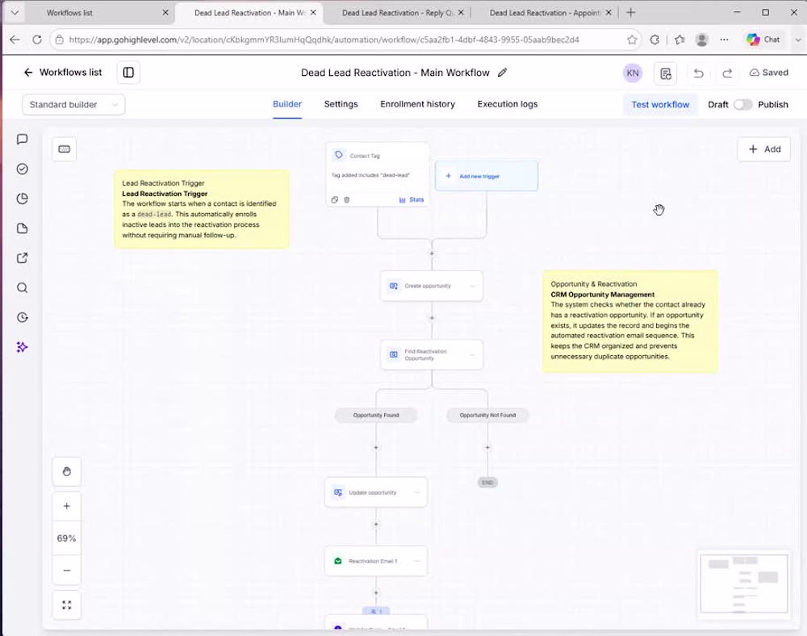This screenshot has width=807, height=636.
Task: Click the workflow minimap thumbnail
Action: [744, 584]
